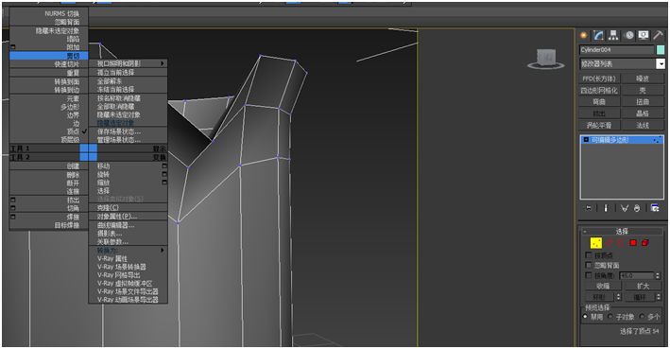Click the Pin Stack icon
Screen dimensions: 670x349
pos(589,208)
